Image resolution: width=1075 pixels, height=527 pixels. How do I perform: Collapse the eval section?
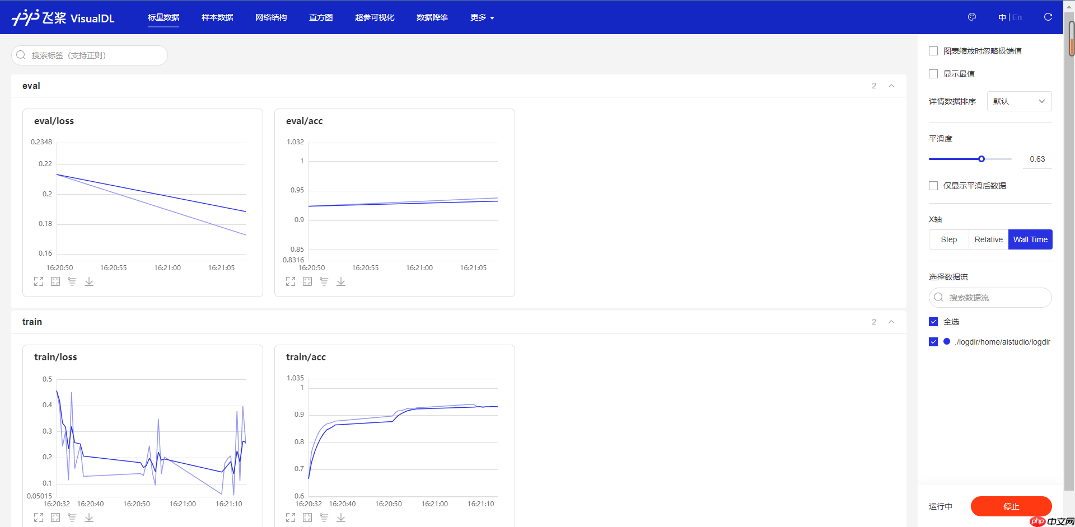point(891,86)
